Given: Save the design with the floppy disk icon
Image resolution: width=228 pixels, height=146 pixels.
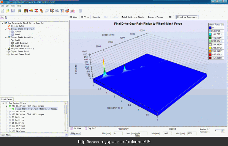Looking at the screenshot, I should click(13, 11).
